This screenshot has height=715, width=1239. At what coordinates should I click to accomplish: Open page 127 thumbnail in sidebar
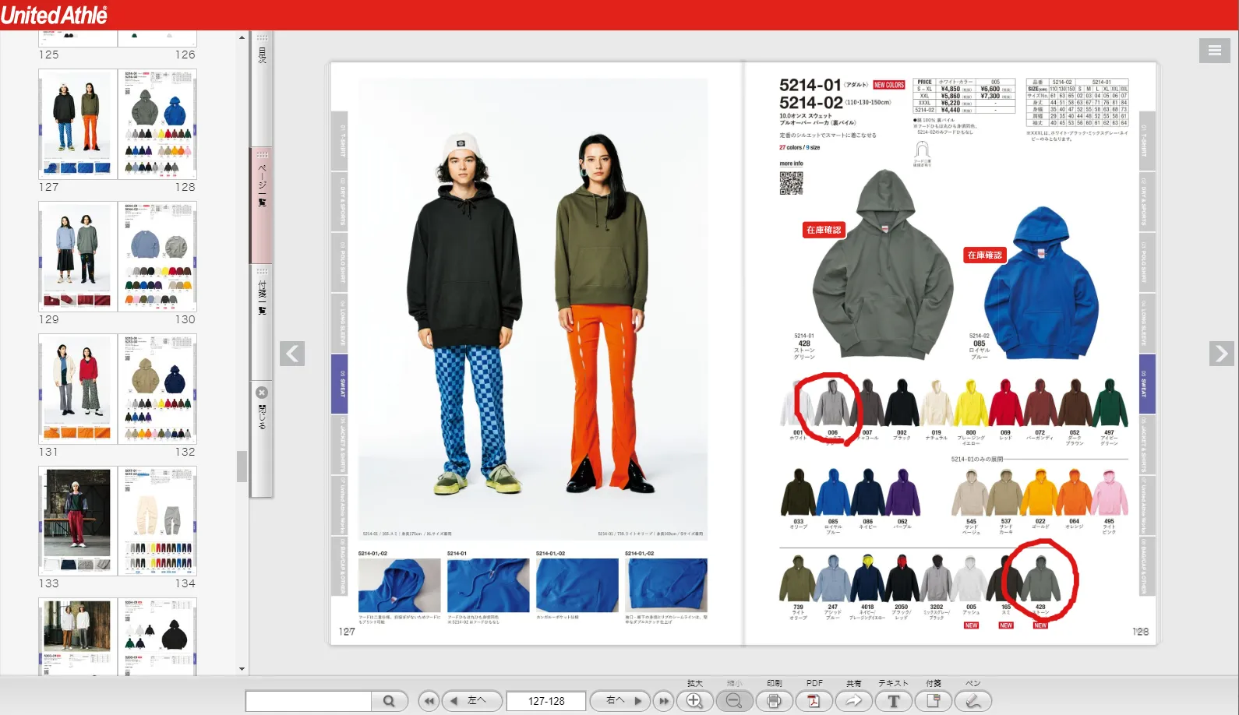point(78,124)
